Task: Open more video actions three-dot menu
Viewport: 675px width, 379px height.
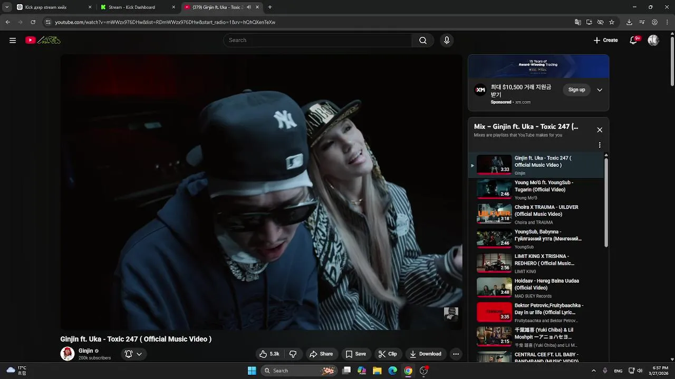Action: (456, 354)
